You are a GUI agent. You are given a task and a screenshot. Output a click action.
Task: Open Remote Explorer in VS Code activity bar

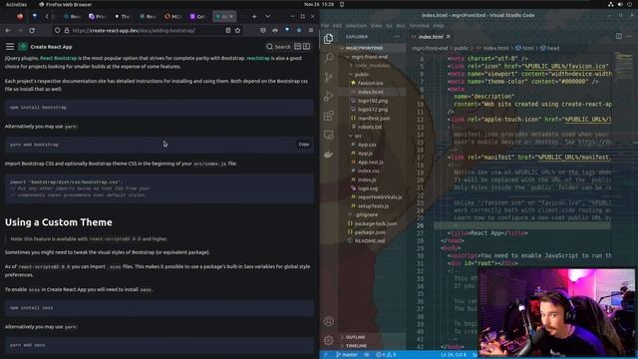[328, 135]
